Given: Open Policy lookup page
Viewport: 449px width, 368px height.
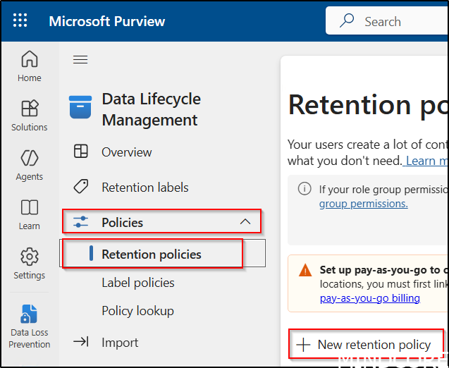Looking at the screenshot, I should pyautogui.click(x=137, y=311).
